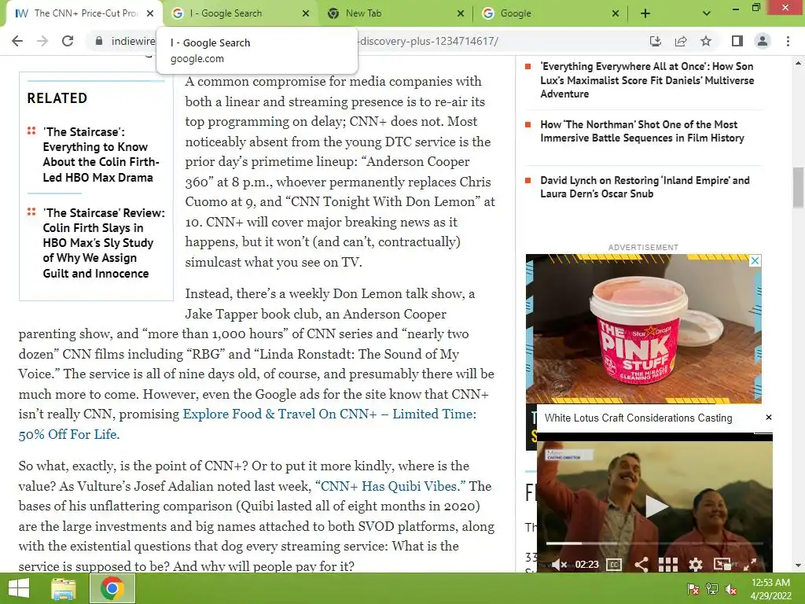
Task: Click the scrollbar down arrow
Action: tap(799, 565)
